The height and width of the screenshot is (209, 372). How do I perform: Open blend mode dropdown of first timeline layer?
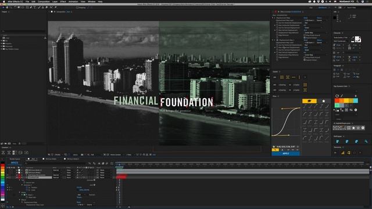coord(58,170)
